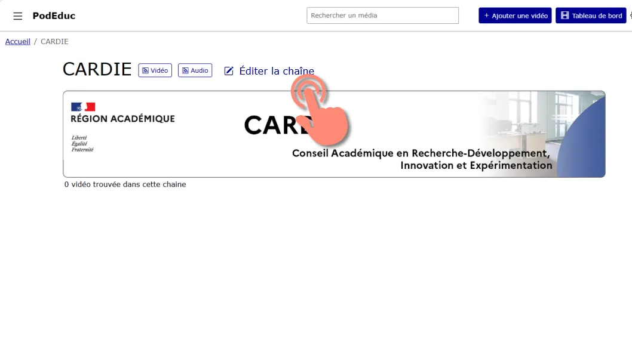
Task: Click the film icon in Tableau de bord button
Action: [x=565, y=16]
